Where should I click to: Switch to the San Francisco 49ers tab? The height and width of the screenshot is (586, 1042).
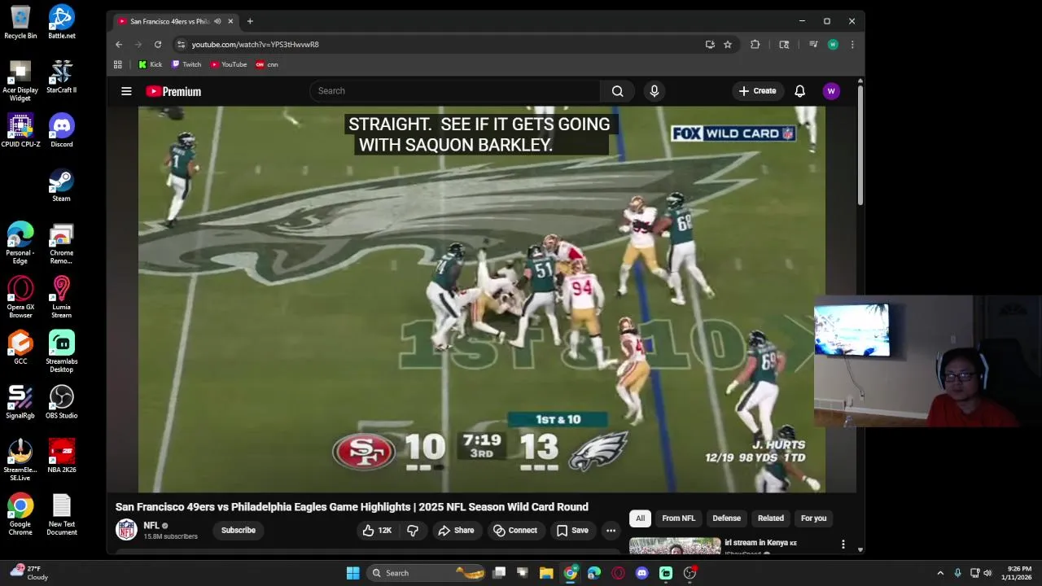[169, 21]
